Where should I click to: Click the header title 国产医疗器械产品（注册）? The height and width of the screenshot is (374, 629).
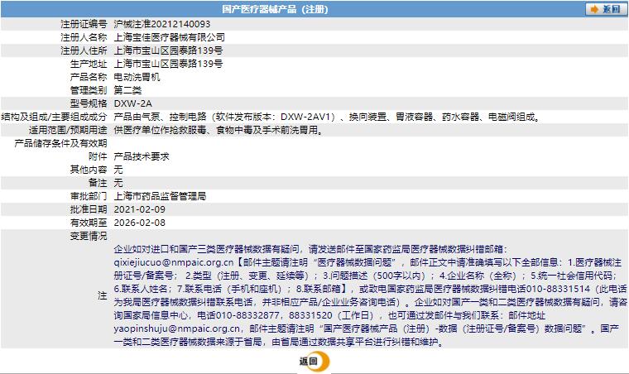[x=275, y=9]
